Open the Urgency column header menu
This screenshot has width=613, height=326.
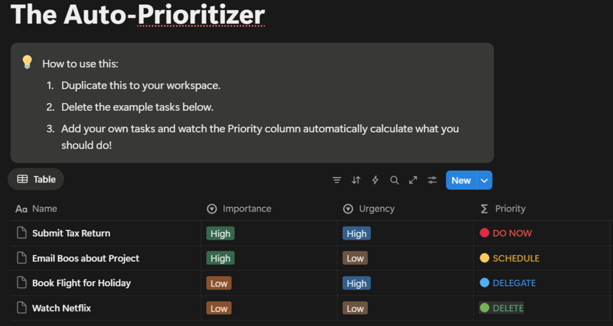pyautogui.click(x=376, y=209)
